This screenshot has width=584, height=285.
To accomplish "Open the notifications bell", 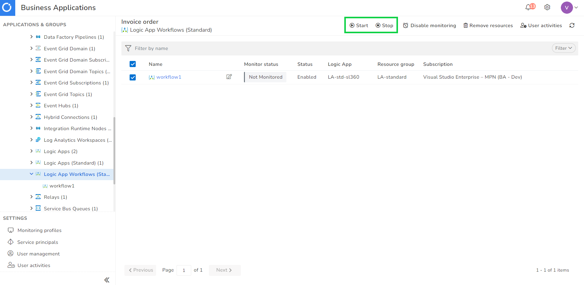I will tap(529, 7).
